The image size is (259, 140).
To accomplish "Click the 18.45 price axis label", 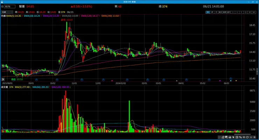I will tap(252, 25).
